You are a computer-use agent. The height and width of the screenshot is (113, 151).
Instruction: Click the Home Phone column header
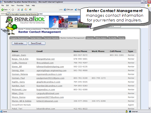coord(80,51)
